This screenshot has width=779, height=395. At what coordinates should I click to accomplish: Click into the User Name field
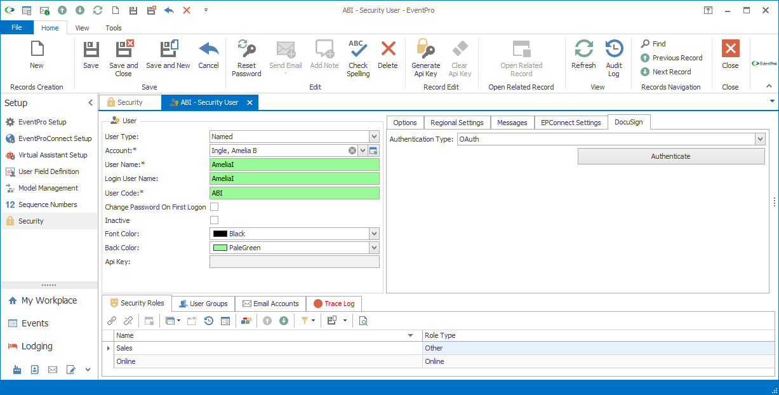coord(295,164)
